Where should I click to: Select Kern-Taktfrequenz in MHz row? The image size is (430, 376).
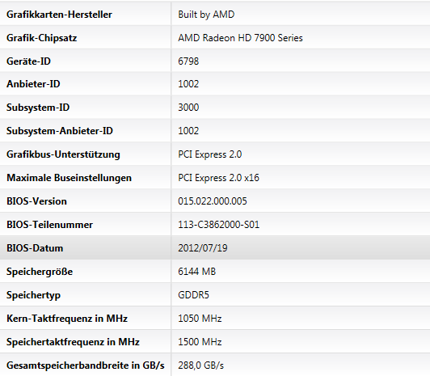click(x=215, y=318)
